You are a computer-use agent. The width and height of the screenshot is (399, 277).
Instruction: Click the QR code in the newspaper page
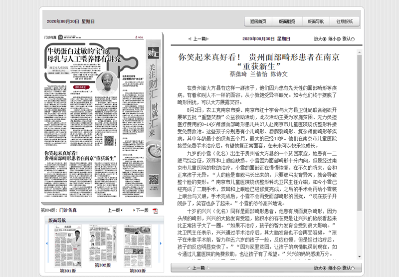coord(109,141)
